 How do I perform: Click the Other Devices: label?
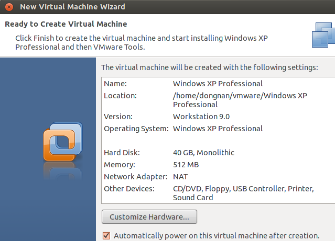129,189
